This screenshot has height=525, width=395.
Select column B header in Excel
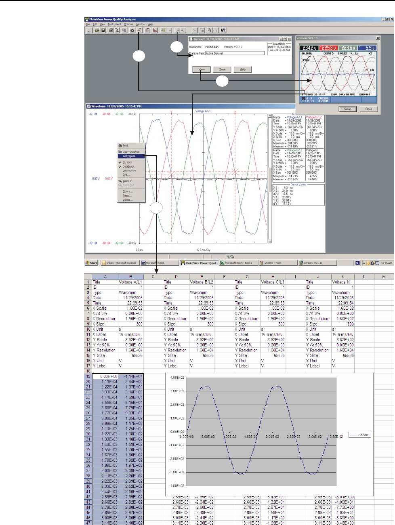coord(130,277)
